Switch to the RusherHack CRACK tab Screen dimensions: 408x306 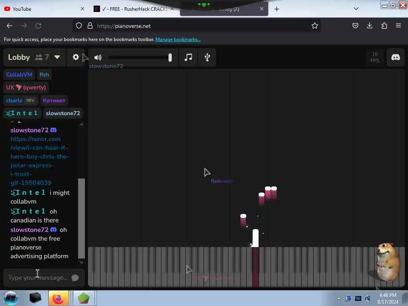(134, 9)
